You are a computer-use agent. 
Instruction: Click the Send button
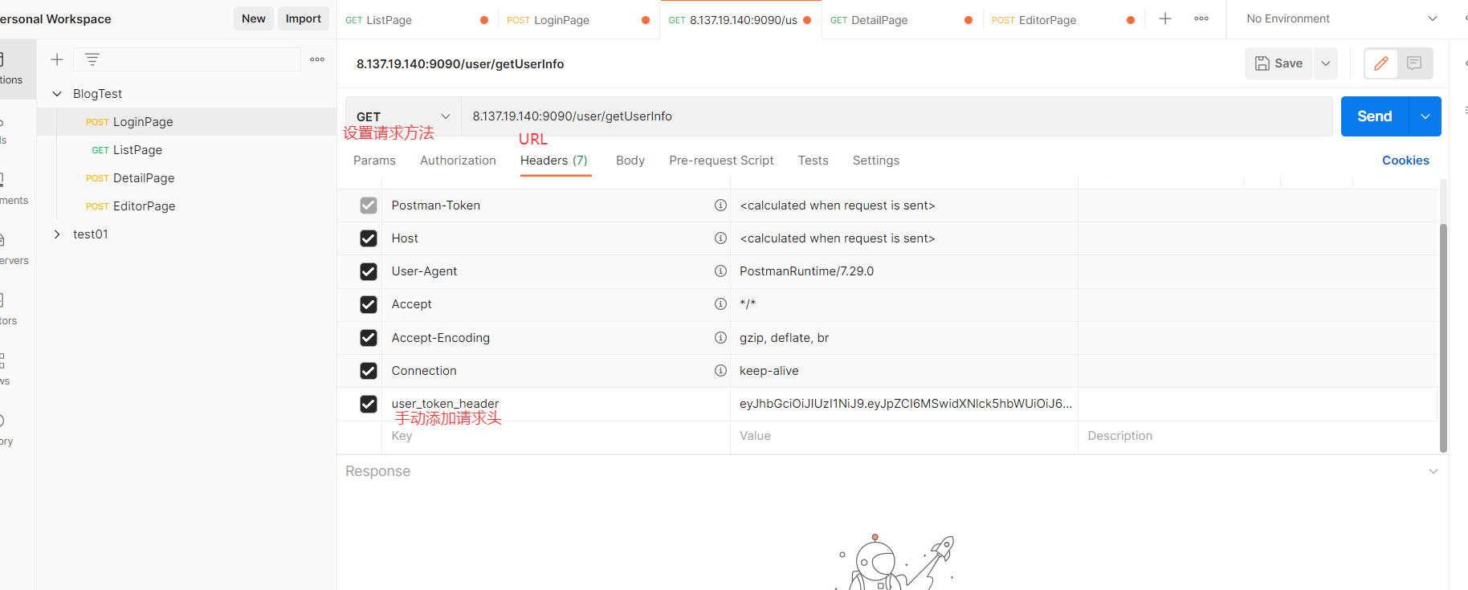[1375, 116]
